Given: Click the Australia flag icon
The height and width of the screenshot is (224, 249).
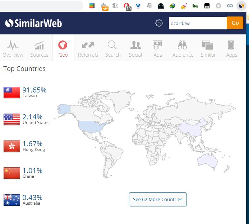Looking at the screenshot, I should coord(12,200).
